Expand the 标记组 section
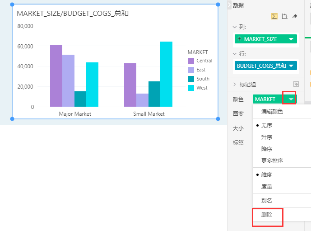Screen dimensions: 311x231 [235, 84]
